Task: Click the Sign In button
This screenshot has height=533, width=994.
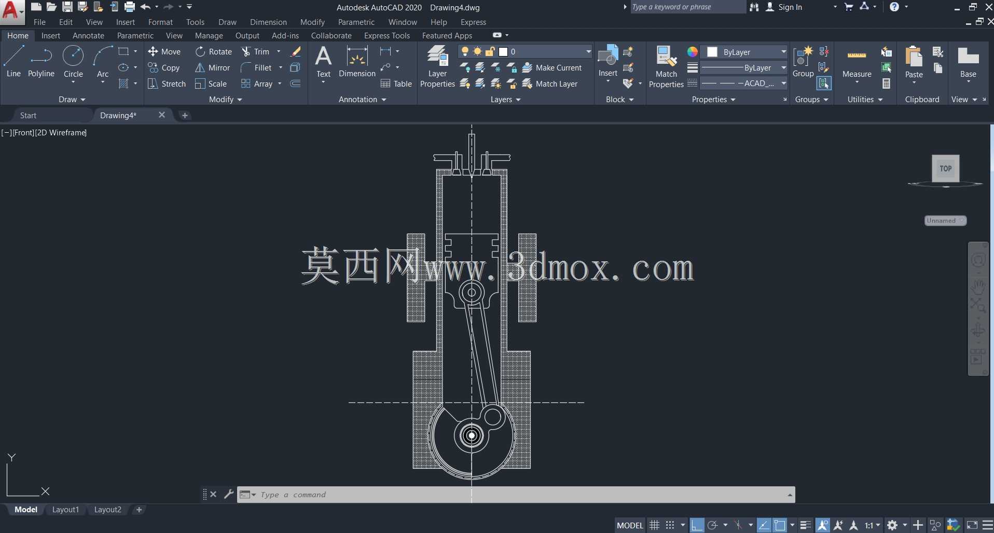Action: [x=784, y=7]
